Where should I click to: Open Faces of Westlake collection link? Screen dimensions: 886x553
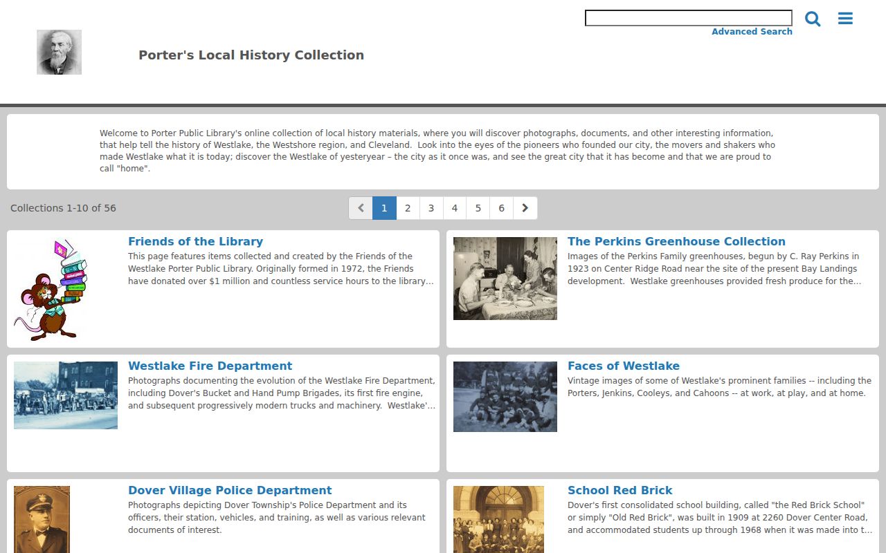click(624, 366)
